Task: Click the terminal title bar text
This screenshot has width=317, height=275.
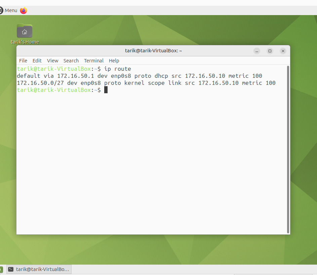Action: (153, 51)
